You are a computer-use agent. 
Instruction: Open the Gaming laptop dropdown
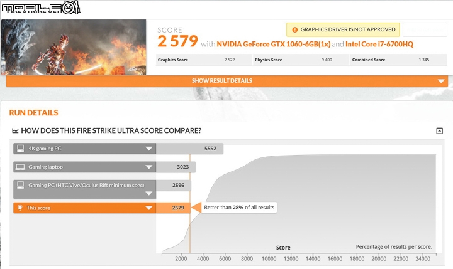[148, 167]
